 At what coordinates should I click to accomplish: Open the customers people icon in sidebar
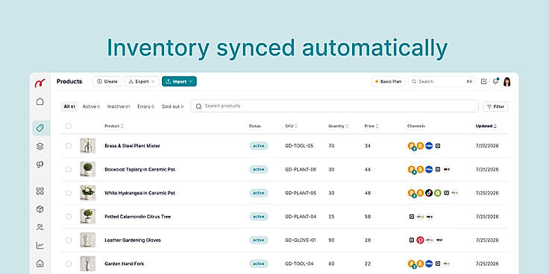click(x=40, y=228)
